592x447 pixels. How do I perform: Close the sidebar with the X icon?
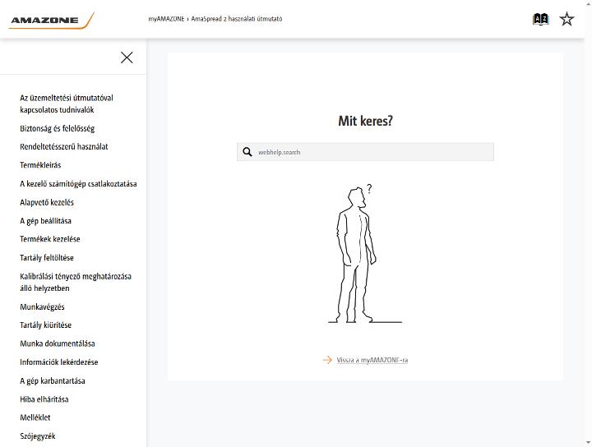pos(127,58)
